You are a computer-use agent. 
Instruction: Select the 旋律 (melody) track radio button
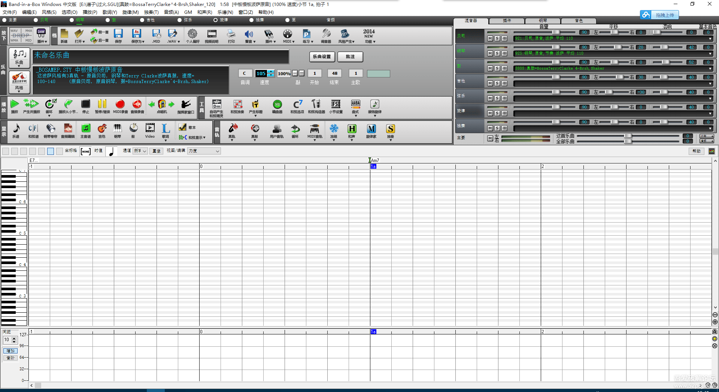216,20
